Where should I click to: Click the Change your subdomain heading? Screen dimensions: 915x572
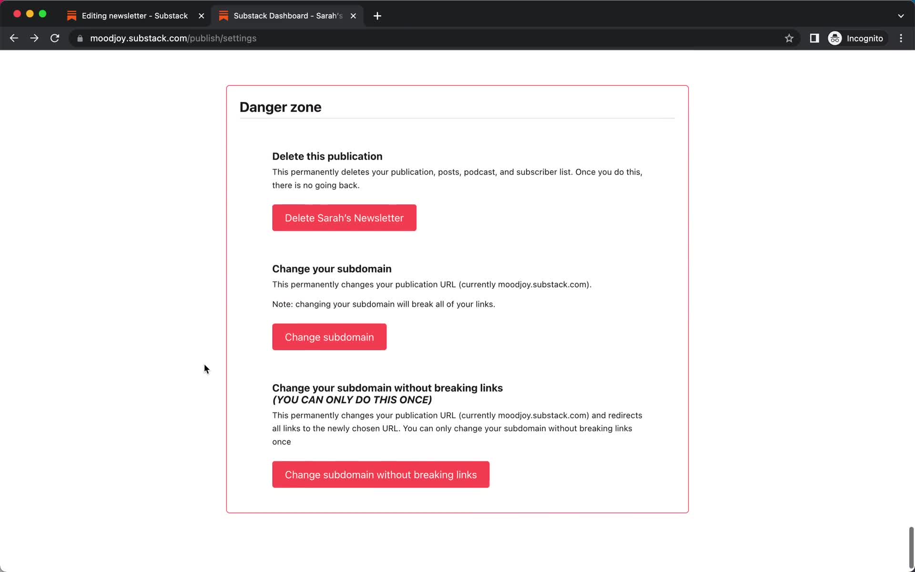pyautogui.click(x=332, y=269)
